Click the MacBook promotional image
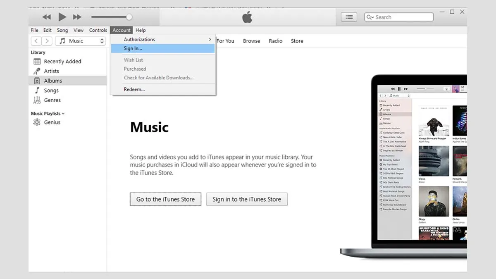 404,167
